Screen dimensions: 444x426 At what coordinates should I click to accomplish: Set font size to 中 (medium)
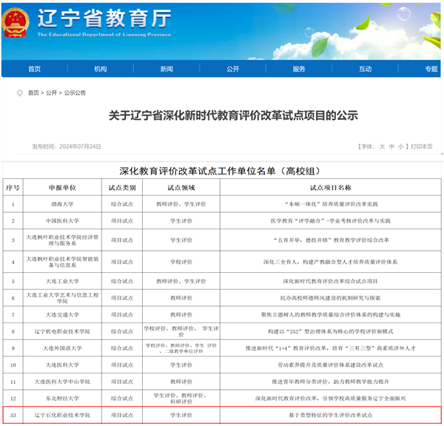(391, 146)
